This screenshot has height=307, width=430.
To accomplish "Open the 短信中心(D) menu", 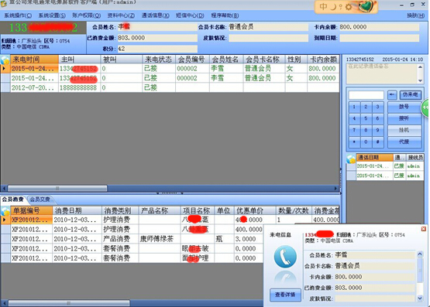I will coord(190,15).
